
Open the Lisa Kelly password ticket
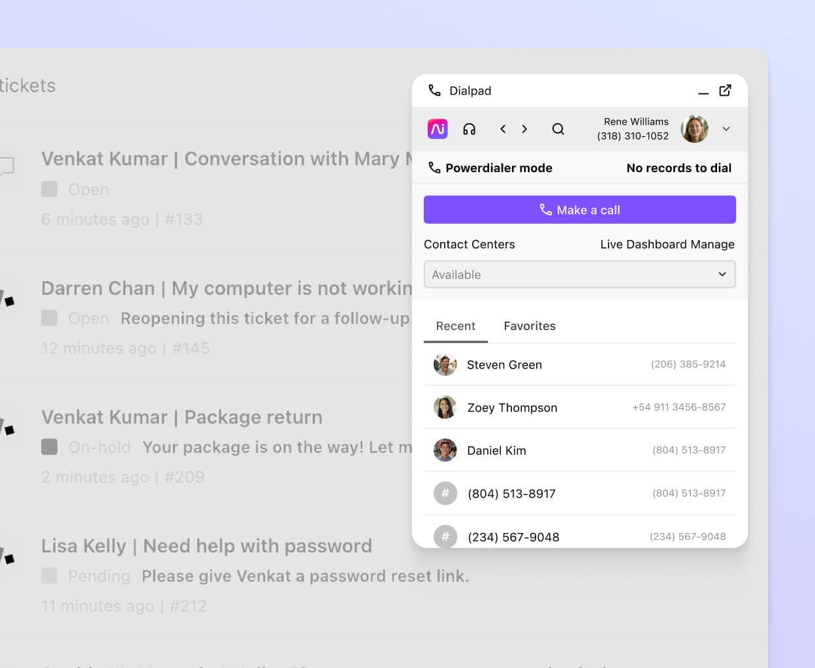(x=206, y=545)
